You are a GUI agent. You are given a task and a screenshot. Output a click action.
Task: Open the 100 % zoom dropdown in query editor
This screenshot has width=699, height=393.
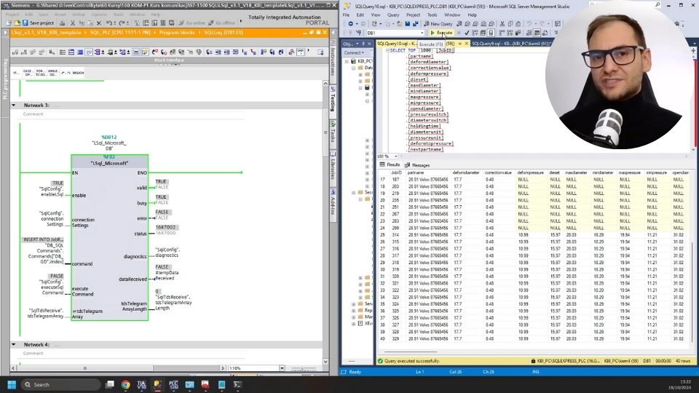(x=395, y=156)
